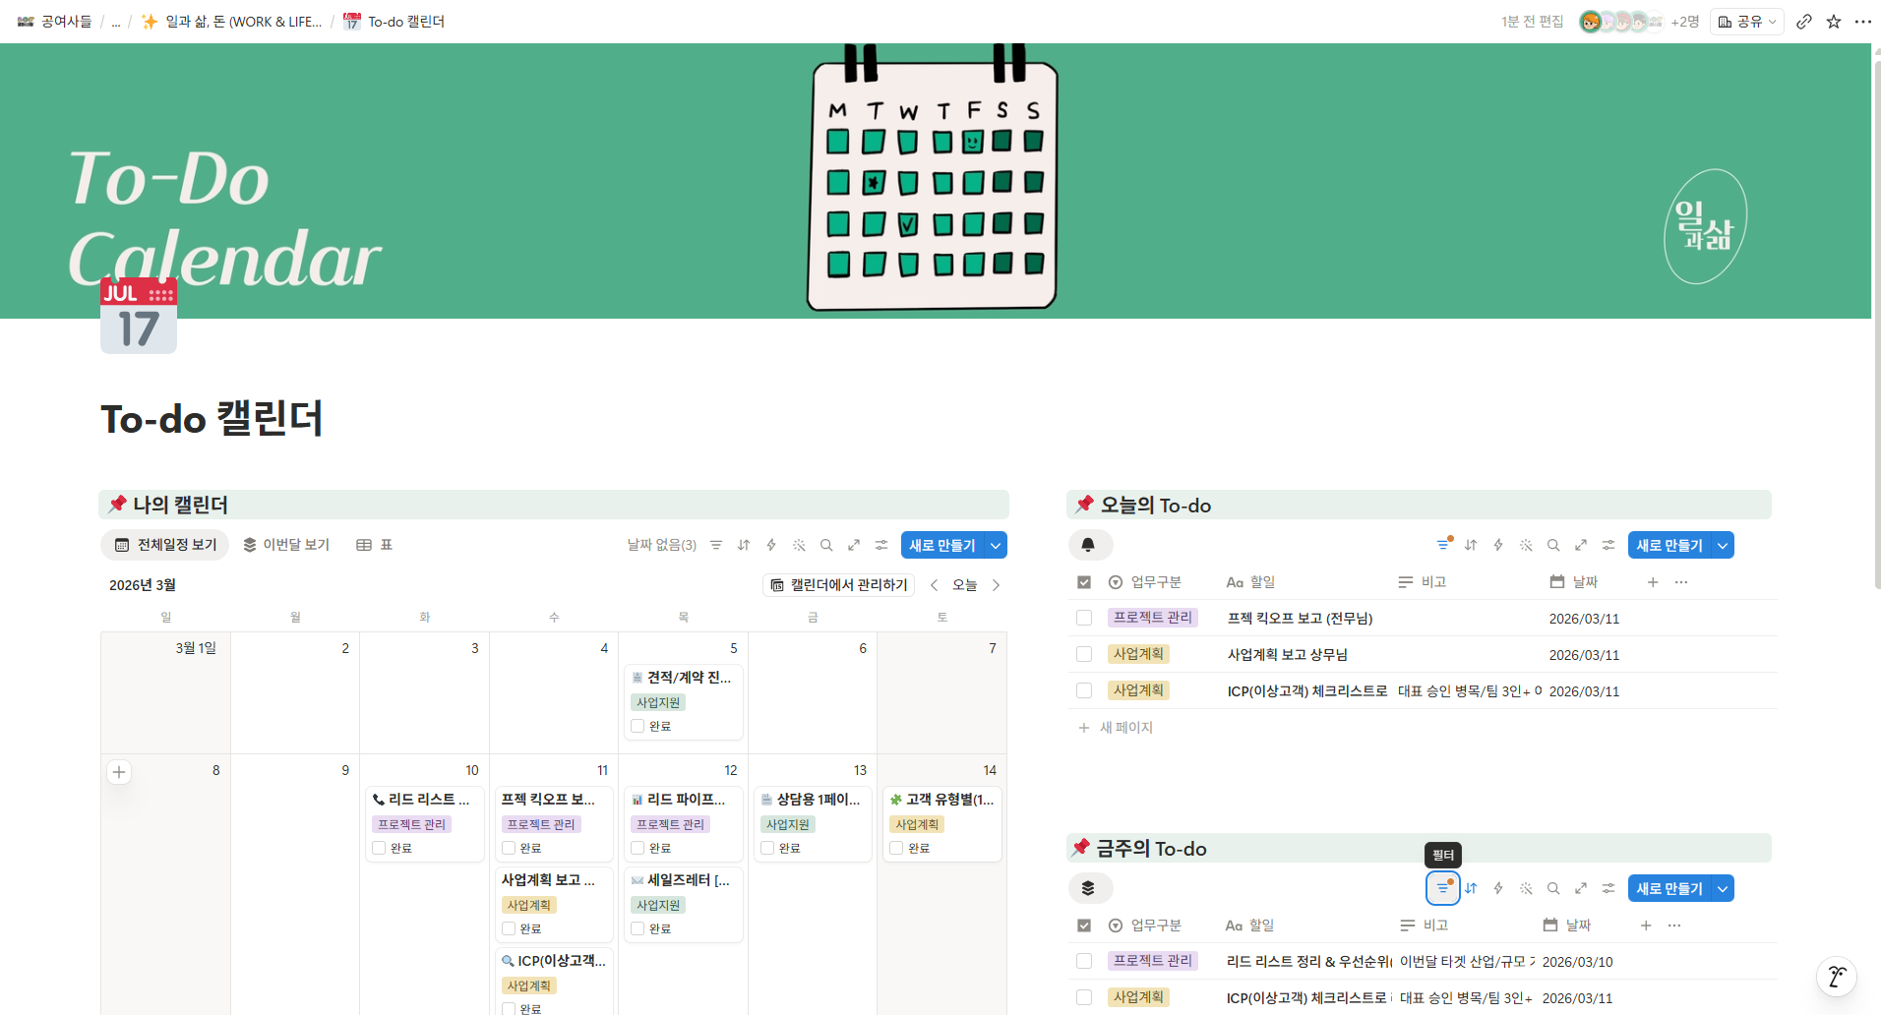Open 날짜 없음(3) items list
The image size is (1881, 1015).
click(662, 545)
